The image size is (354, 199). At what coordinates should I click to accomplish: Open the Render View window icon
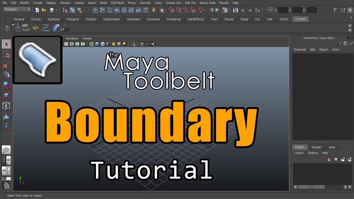coord(236,10)
